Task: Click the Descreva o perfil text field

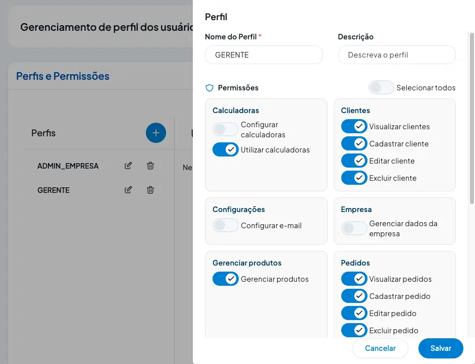Action: click(397, 55)
